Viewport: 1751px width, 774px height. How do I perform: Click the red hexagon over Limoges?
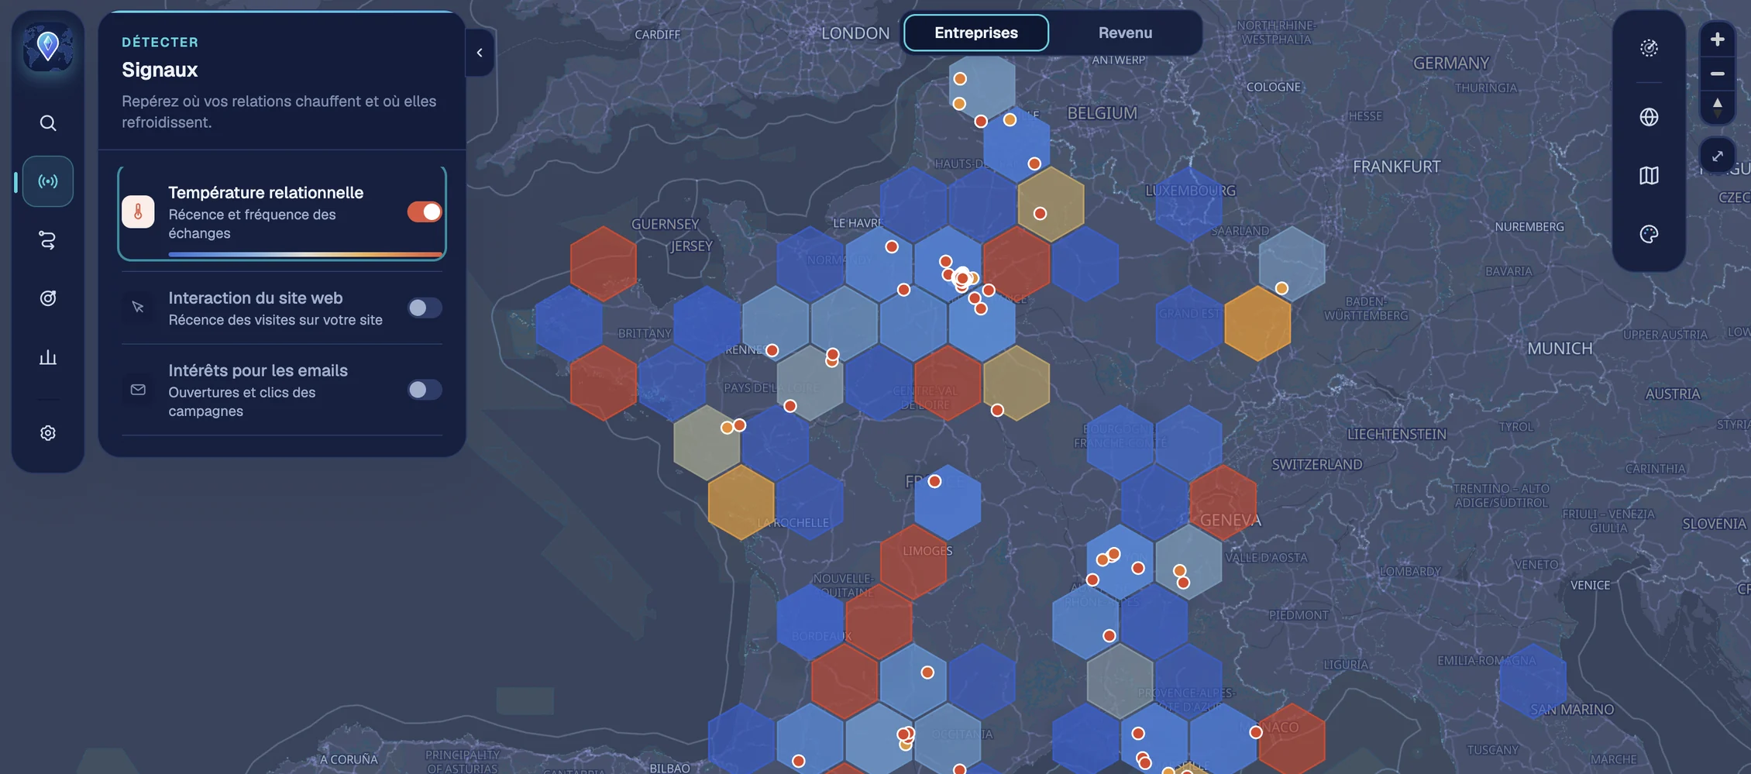pyautogui.click(x=913, y=561)
